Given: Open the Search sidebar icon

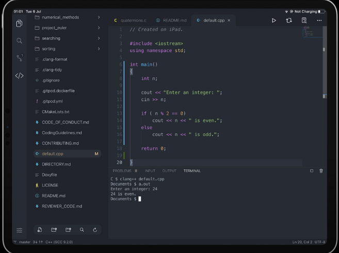Looking at the screenshot, I should click(19, 41).
